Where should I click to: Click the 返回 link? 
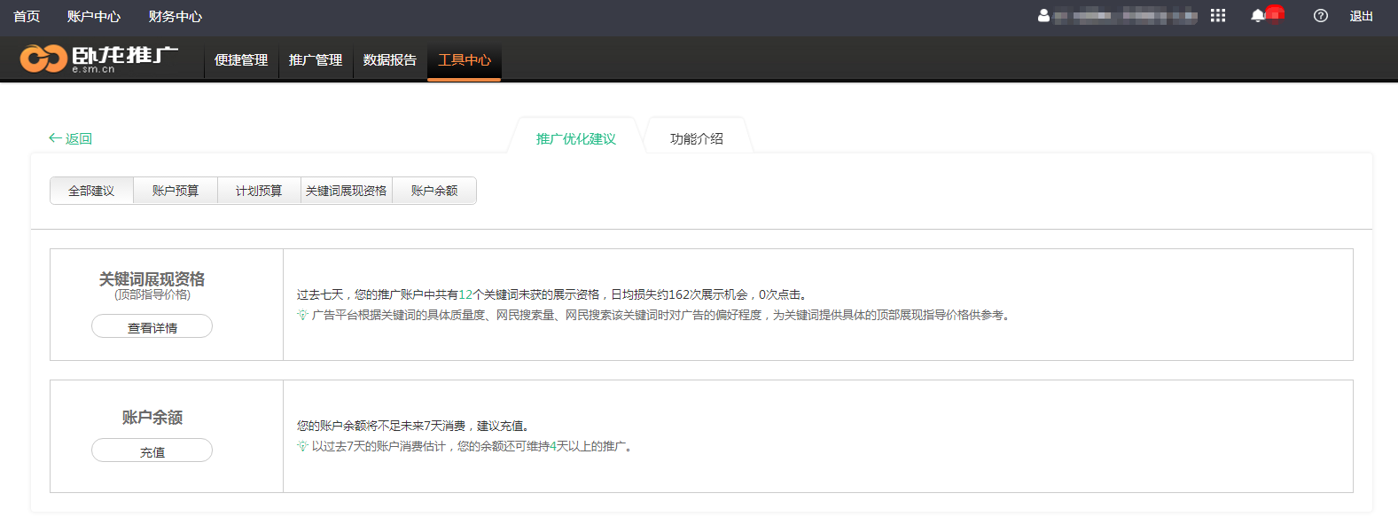(79, 138)
